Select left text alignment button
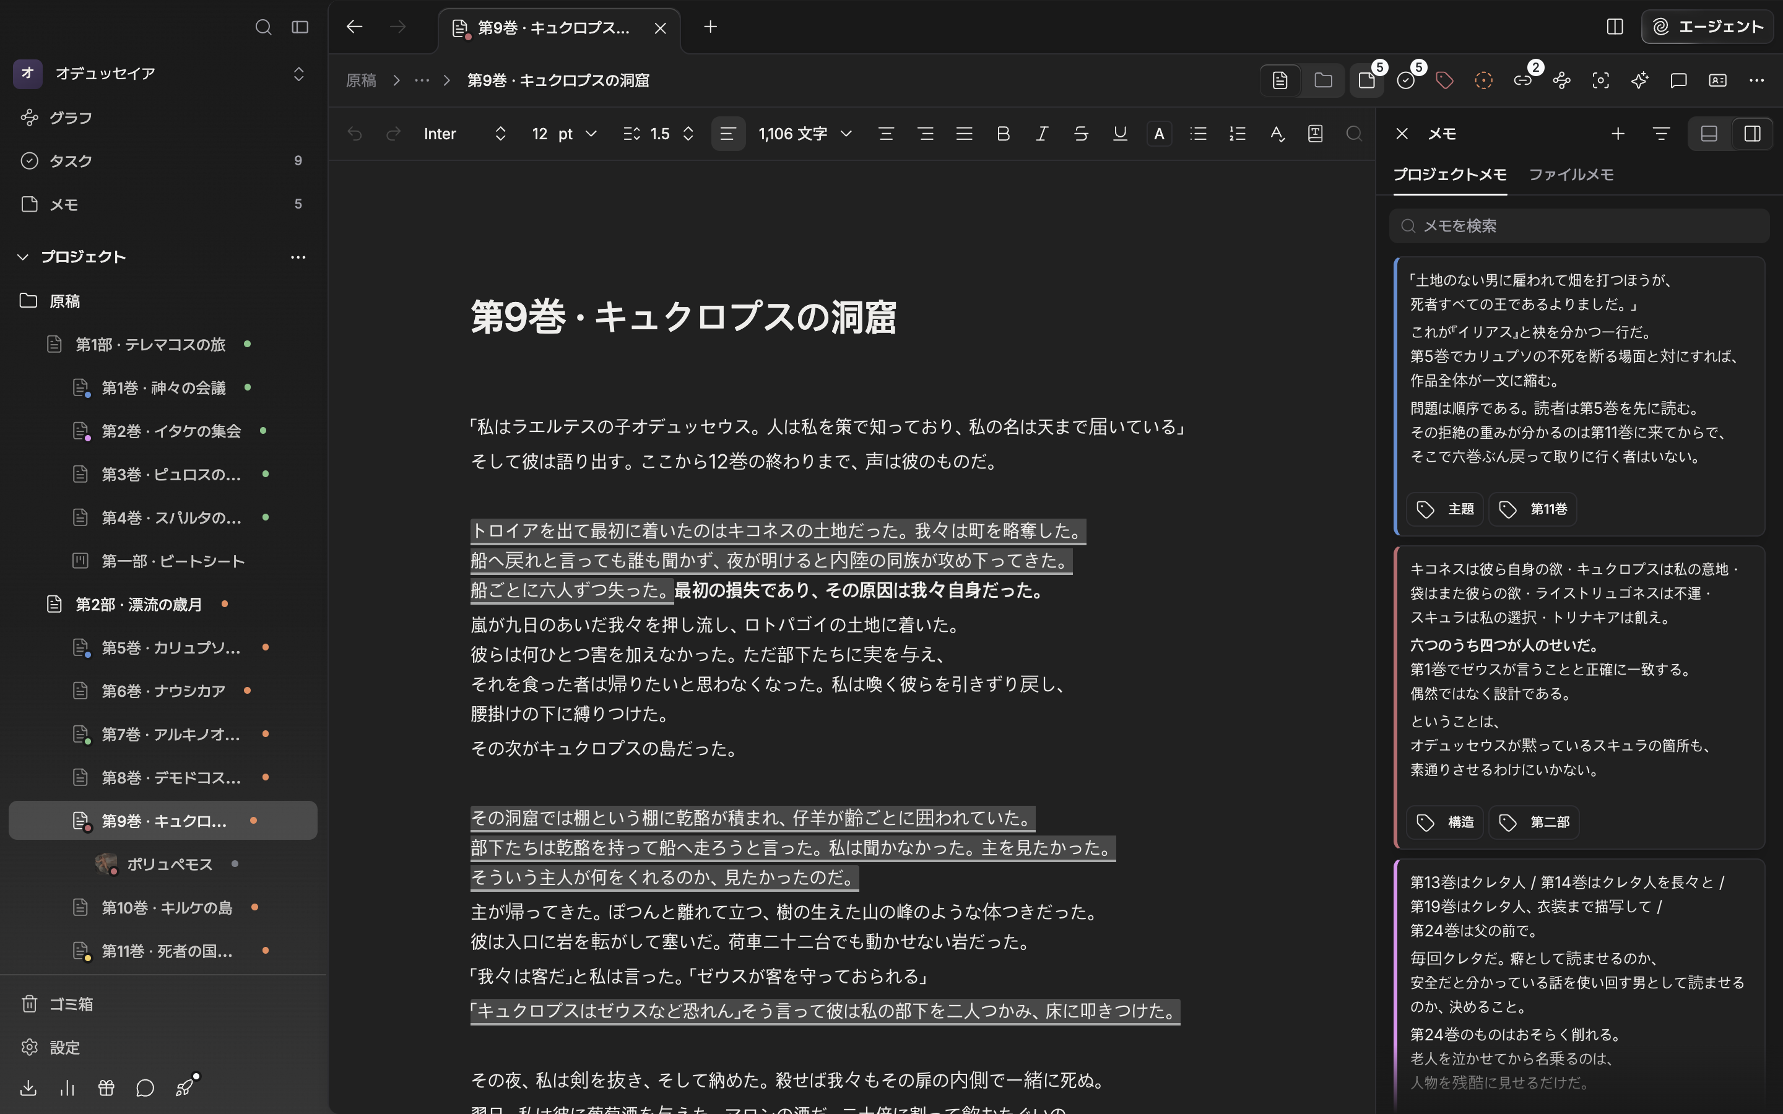Image resolution: width=1783 pixels, height=1114 pixels. (x=728, y=133)
